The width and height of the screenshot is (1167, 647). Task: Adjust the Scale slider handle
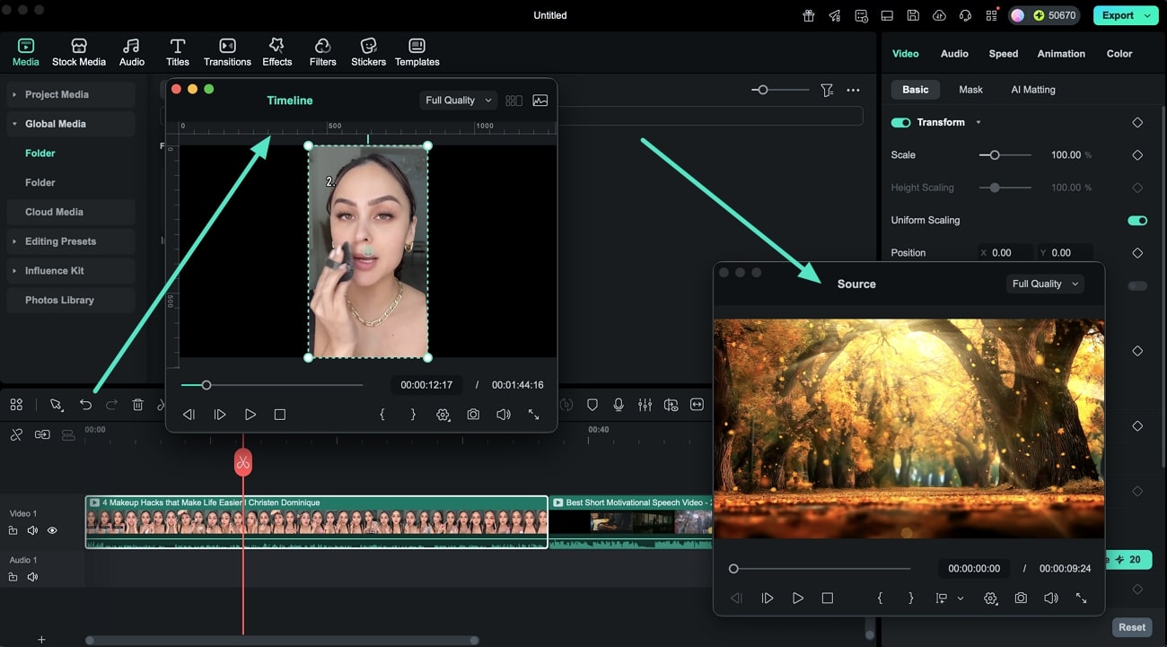tap(994, 155)
